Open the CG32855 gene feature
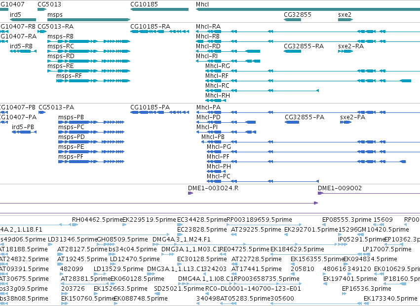Screen dimensions: 420x306 (x=293, y=20)
